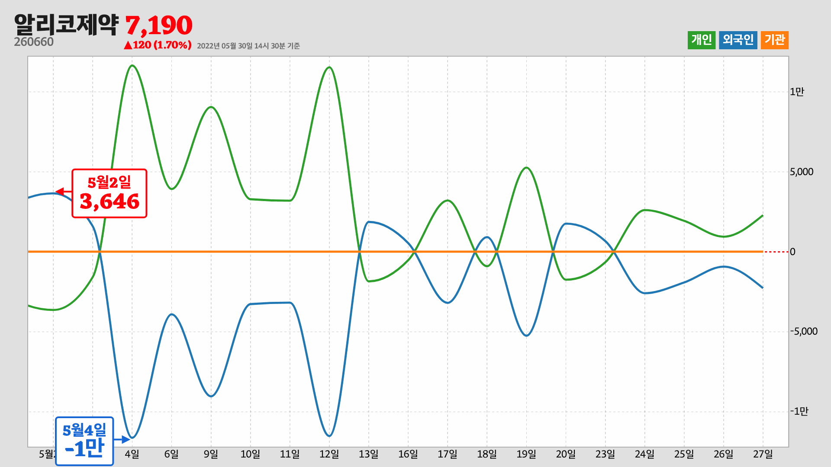
Task: Click the change value ▲120 (1.70%)
Action: (158, 45)
